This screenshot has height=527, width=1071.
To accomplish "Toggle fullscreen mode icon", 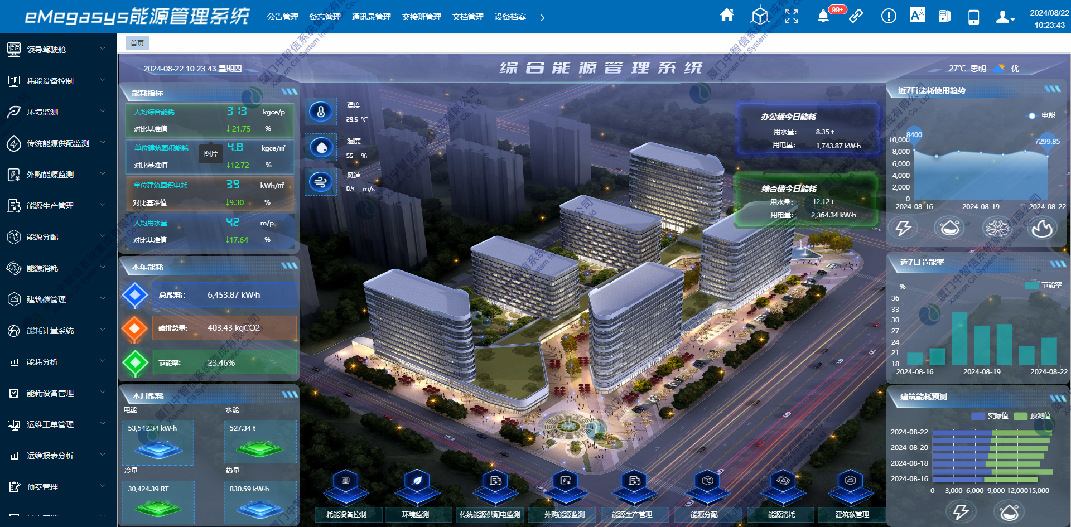I will (x=792, y=16).
